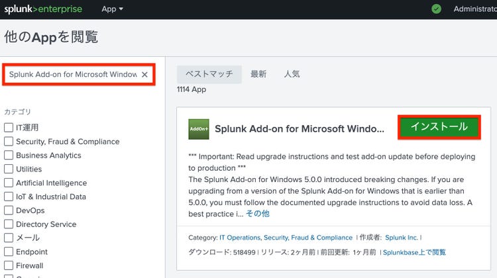Select the ベストマッチ tab
Image resolution: width=497 pixels, height=278 pixels.
(209, 74)
